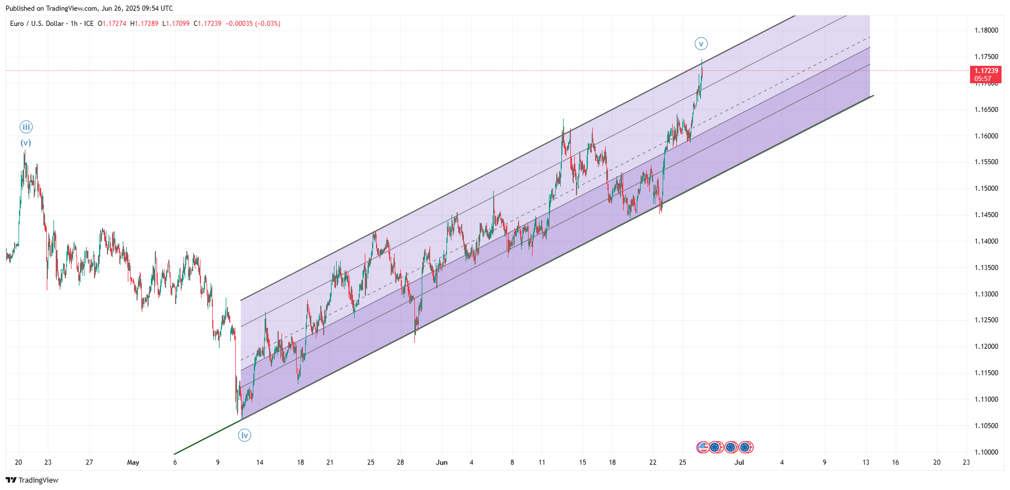Click the change value −0.00035 (−0.03%)
The height and width of the screenshot is (490, 1010).
coord(253,24)
